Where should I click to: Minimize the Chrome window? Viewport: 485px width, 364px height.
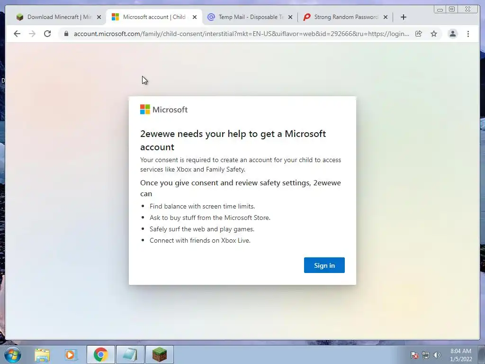coord(440,9)
